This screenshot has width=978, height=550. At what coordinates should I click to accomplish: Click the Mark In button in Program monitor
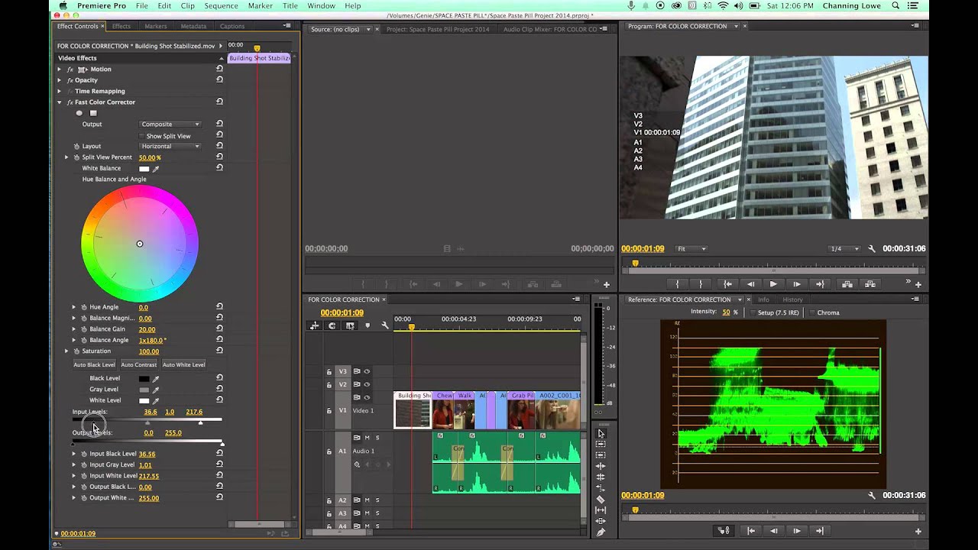click(x=677, y=284)
